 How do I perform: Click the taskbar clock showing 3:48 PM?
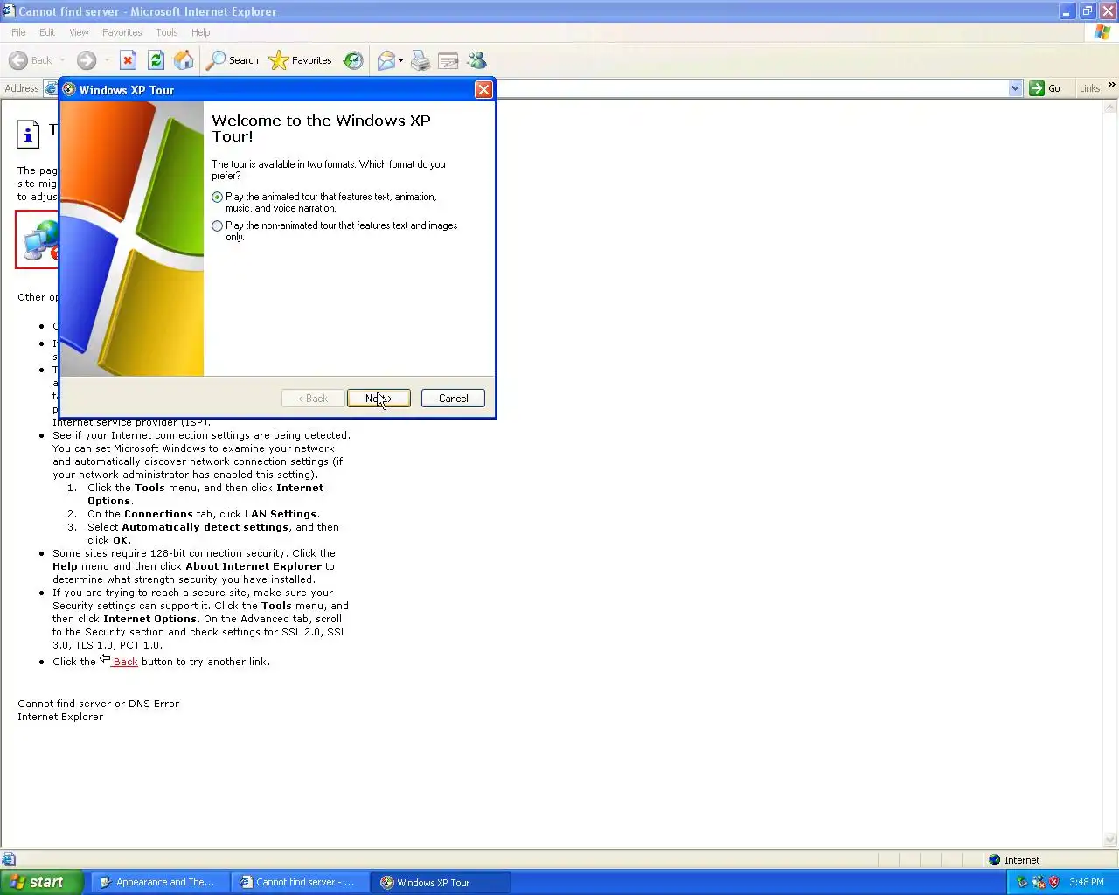(1087, 883)
